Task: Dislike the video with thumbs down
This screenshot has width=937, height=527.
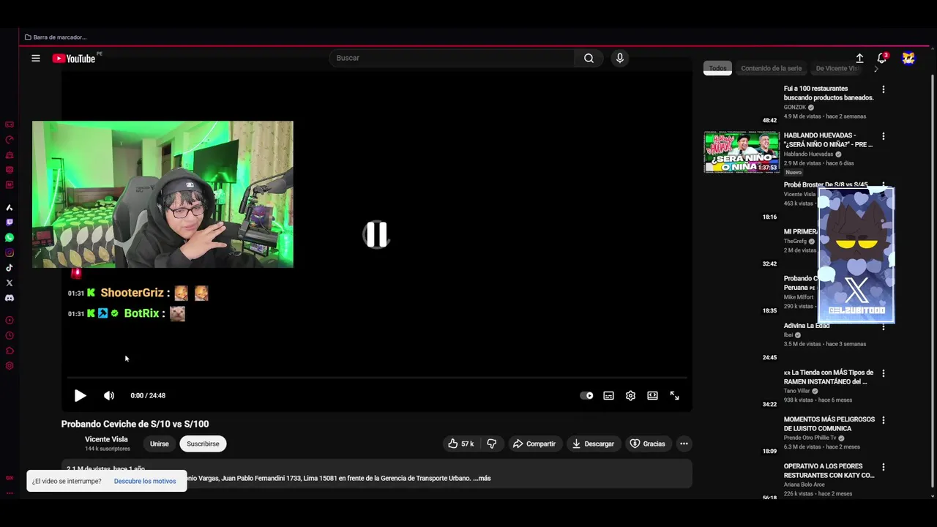Action: [492, 444]
